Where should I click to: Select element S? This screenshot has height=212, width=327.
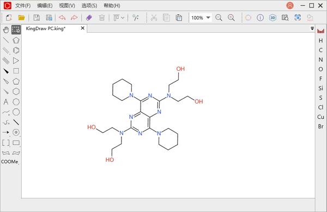tap(321, 98)
